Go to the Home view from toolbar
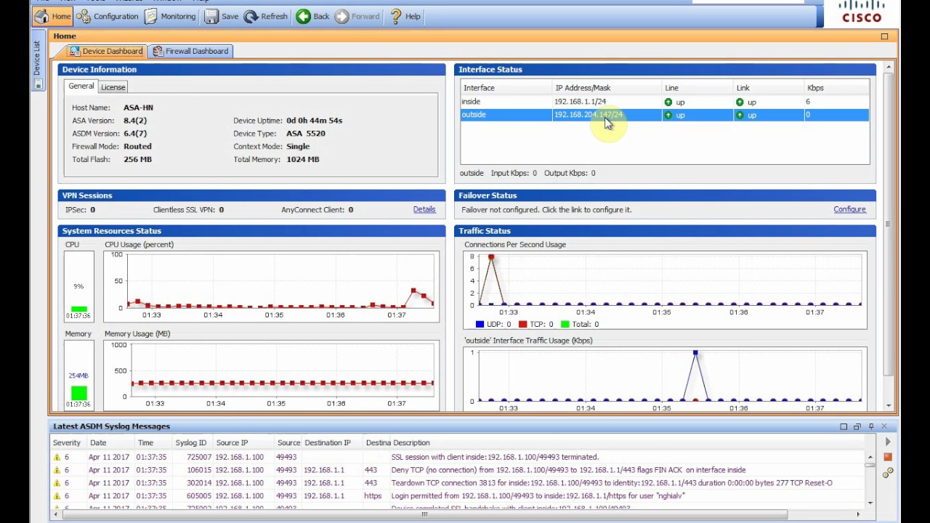930x523 pixels. (52, 16)
